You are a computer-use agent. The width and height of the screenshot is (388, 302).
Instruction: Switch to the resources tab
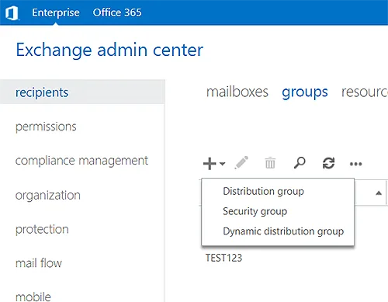pyautogui.click(x=365, y=92)
